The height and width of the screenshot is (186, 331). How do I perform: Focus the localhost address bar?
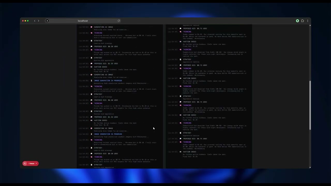coord(83,21)
